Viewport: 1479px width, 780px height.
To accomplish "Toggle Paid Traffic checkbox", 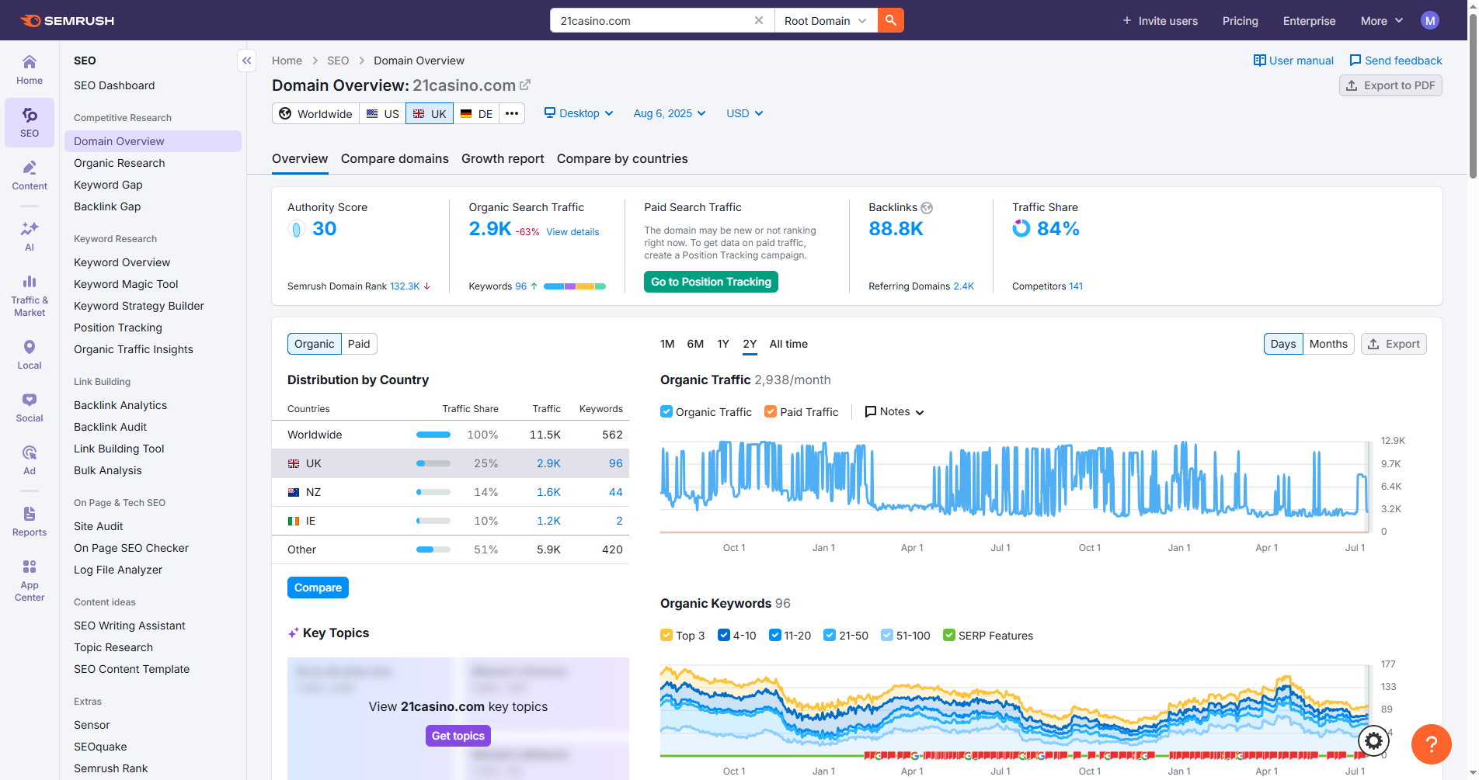I will [770, 411].
